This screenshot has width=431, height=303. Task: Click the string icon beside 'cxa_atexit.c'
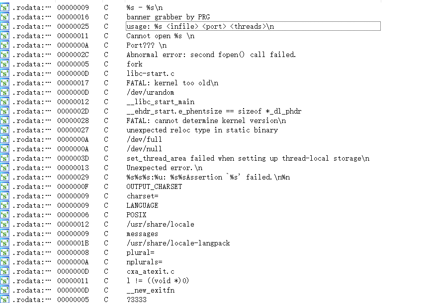coord(5,271)
